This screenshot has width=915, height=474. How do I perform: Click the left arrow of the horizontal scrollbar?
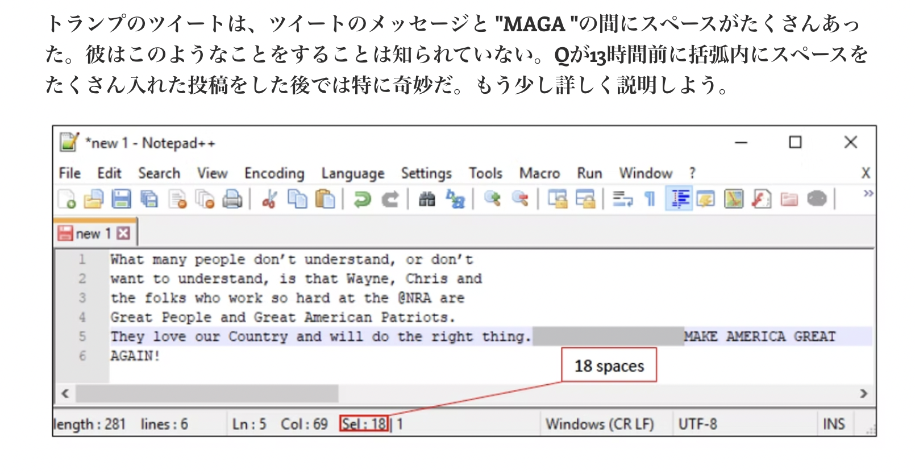click(65, 393)
